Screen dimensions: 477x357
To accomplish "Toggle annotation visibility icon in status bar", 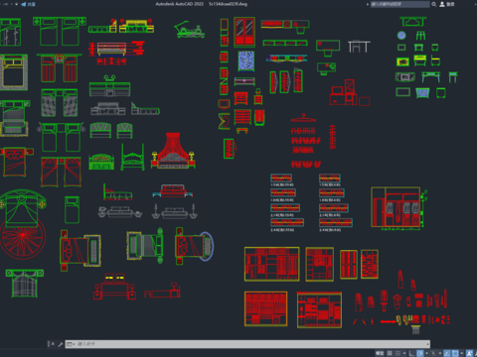I will pyautogui.click(x=470, y=353).
